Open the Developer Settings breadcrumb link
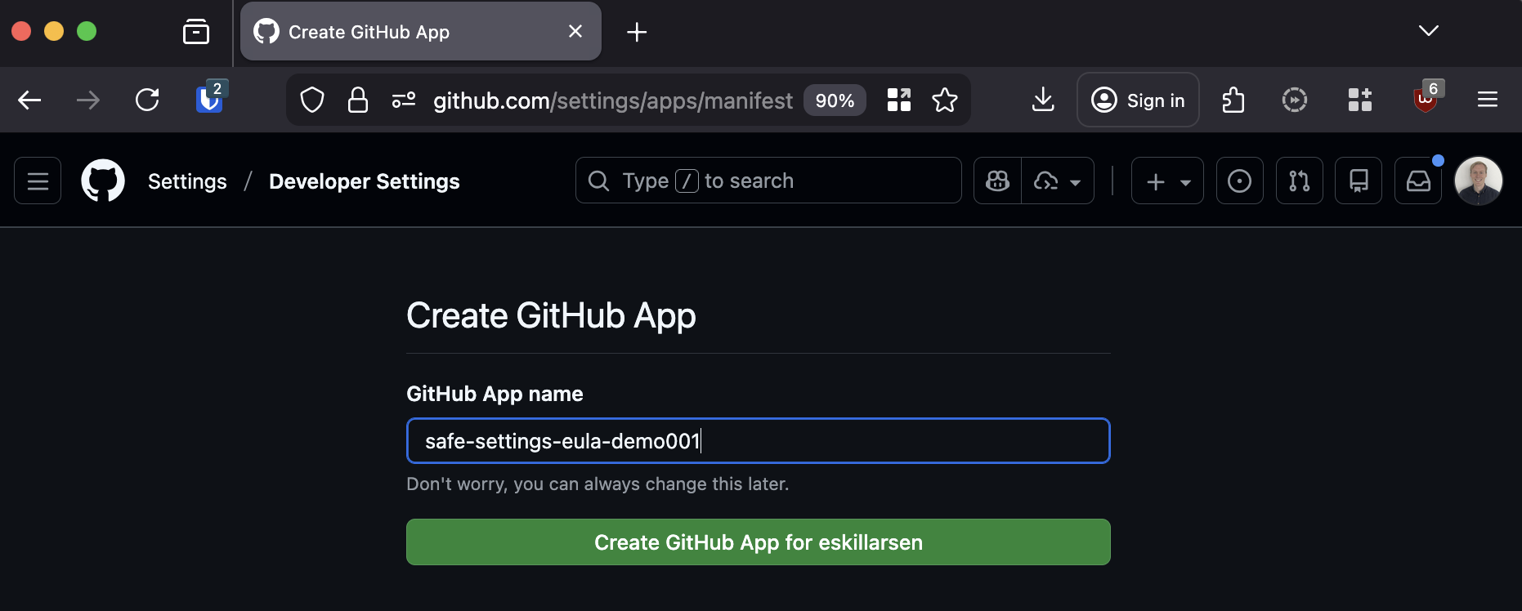Viewport: 1522px width, 611px height. (365, 181)
